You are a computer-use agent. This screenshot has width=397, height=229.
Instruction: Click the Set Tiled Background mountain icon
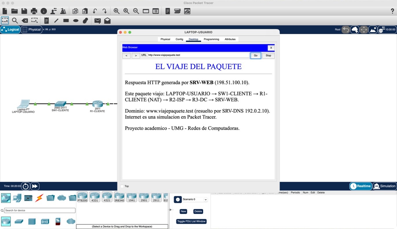tap(373, 29)
